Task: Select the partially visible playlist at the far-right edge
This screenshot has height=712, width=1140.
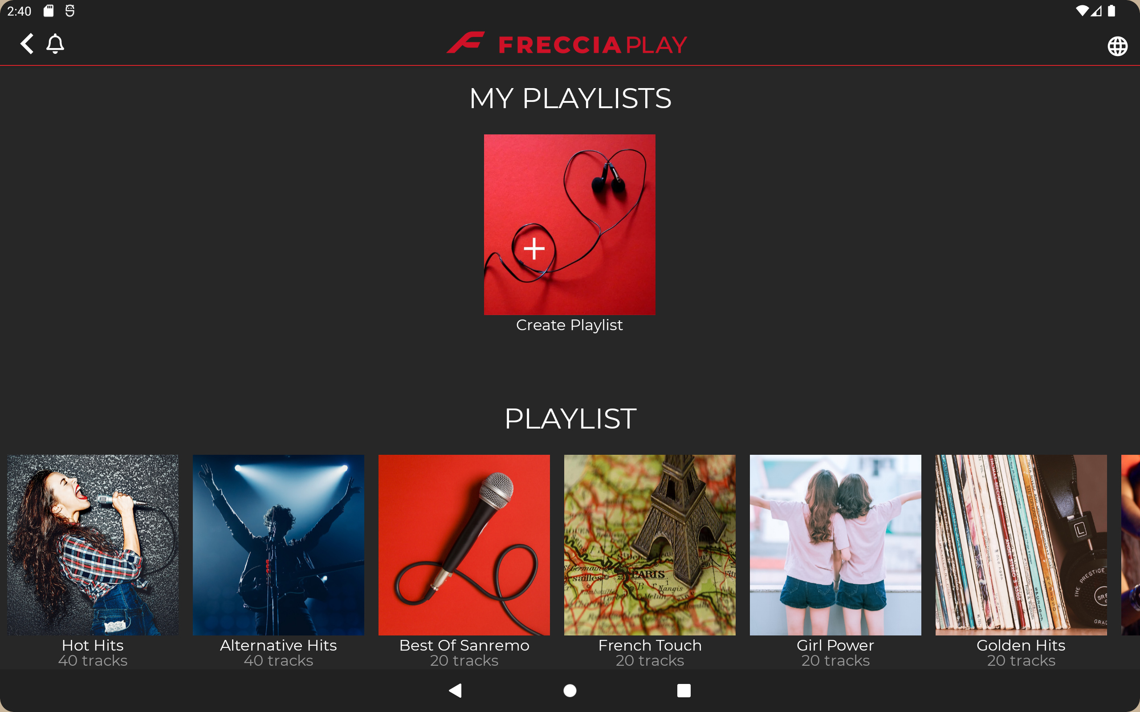Action: [1131, 545]
